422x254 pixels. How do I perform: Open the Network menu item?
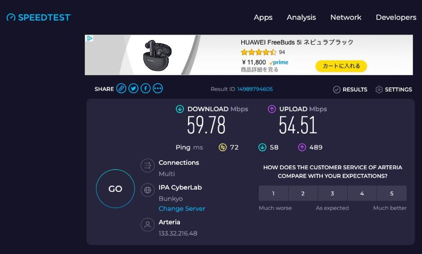346,18
